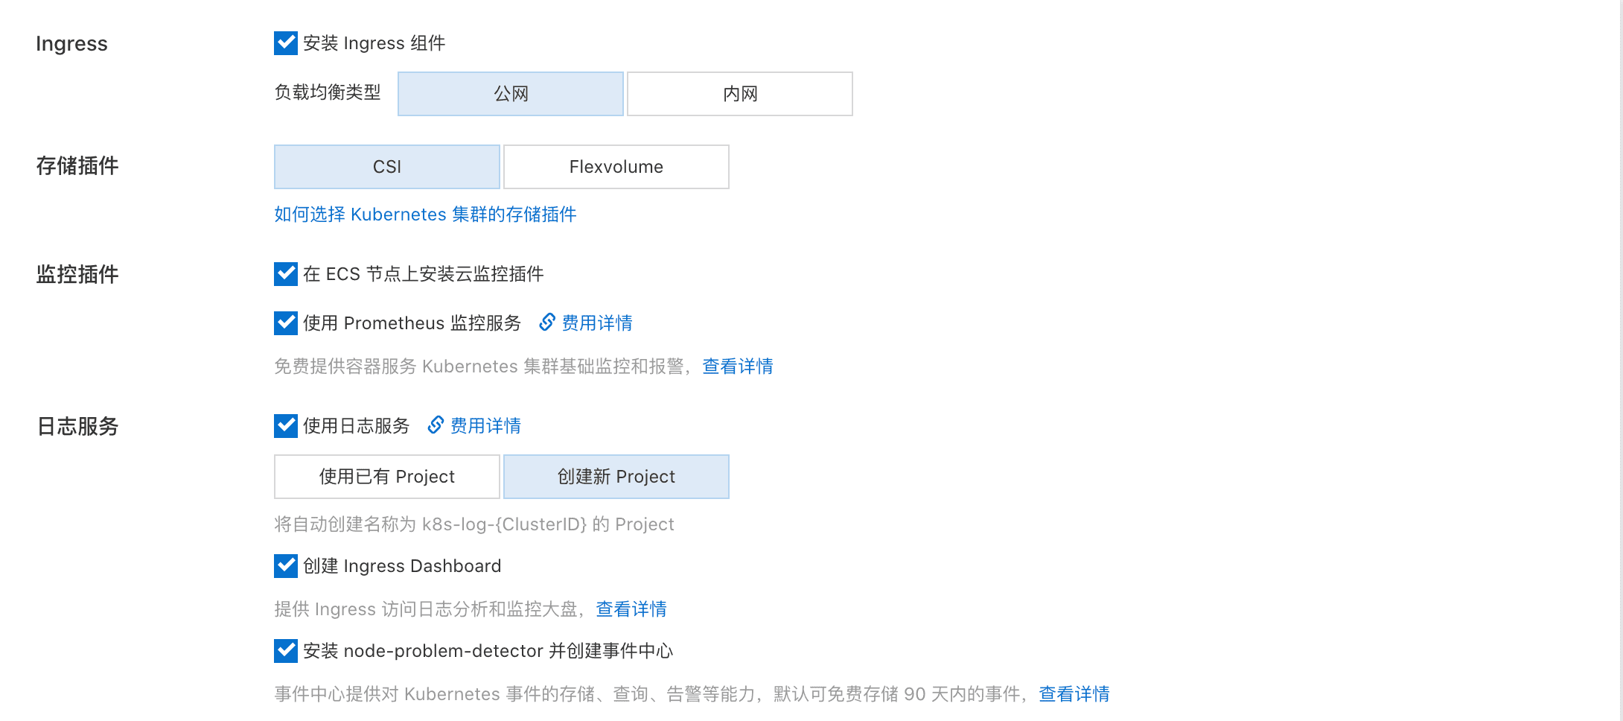
Task: Toggle 在 ECS 节点上安装云监控插件 checkbox
Action: [286, 274]
